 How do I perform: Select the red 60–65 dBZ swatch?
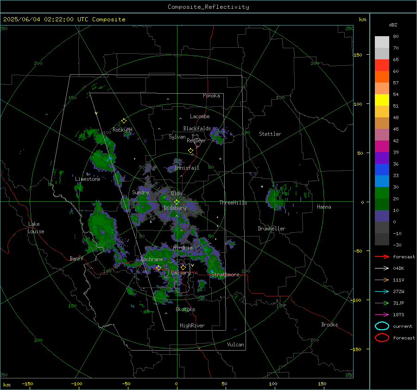(x=382, y=65)
